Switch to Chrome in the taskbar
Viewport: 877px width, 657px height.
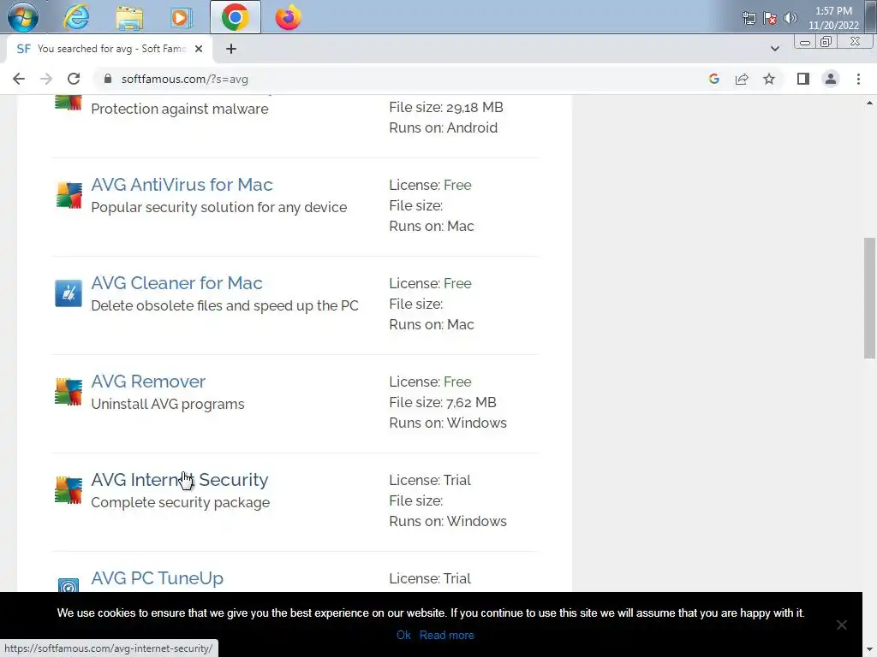tap(235, 17)
